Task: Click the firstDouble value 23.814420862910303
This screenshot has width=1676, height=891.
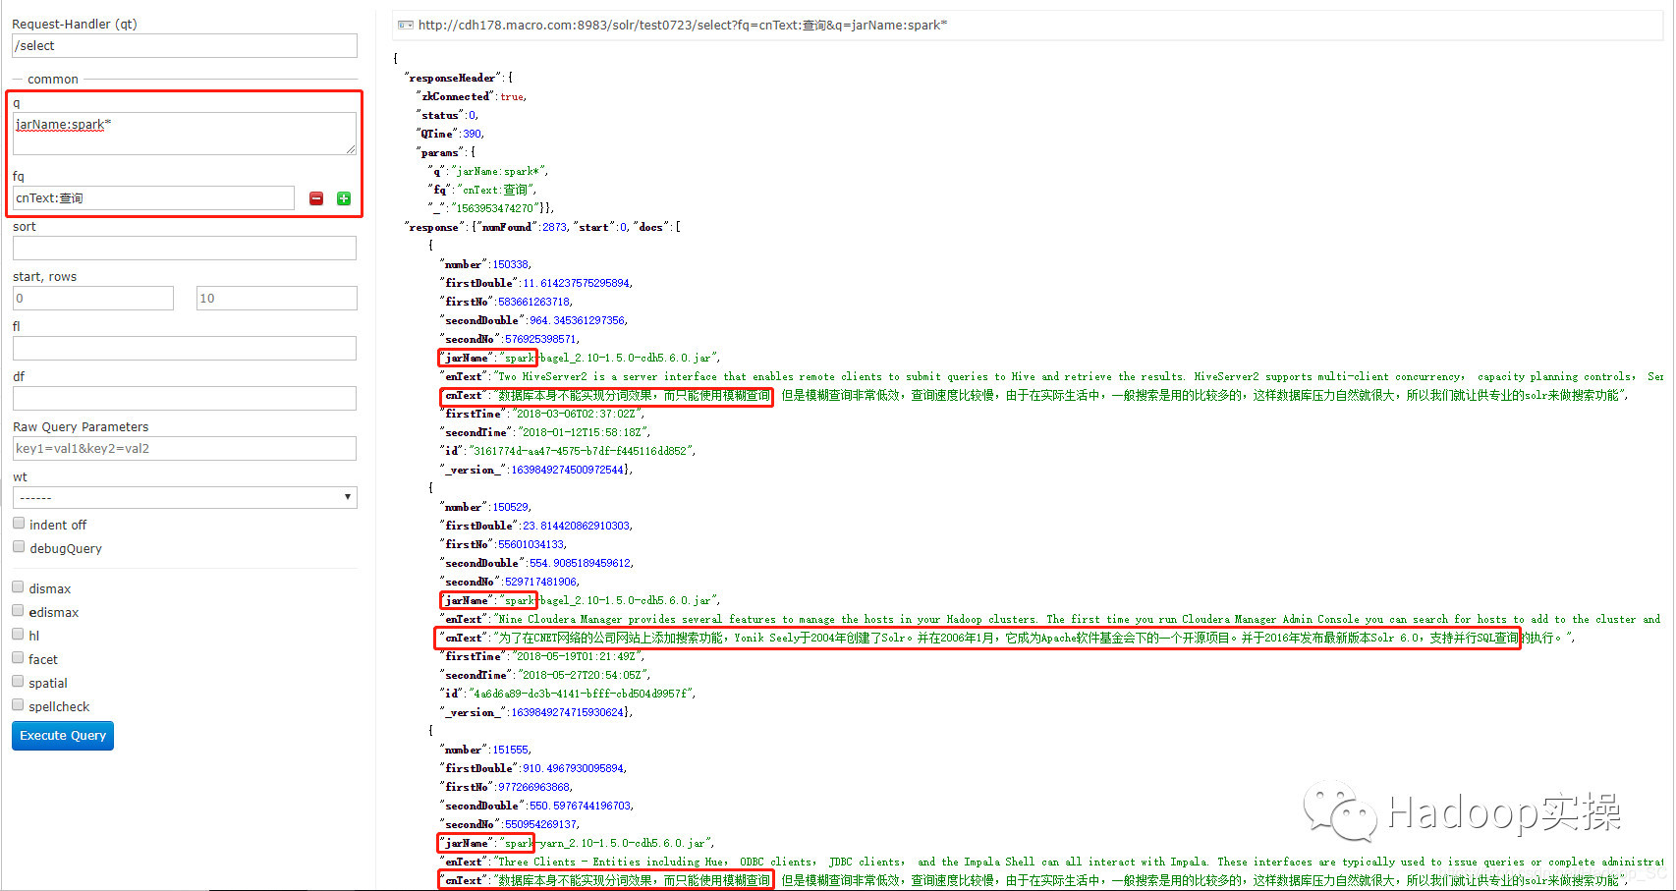Action: tap(577, 526)
